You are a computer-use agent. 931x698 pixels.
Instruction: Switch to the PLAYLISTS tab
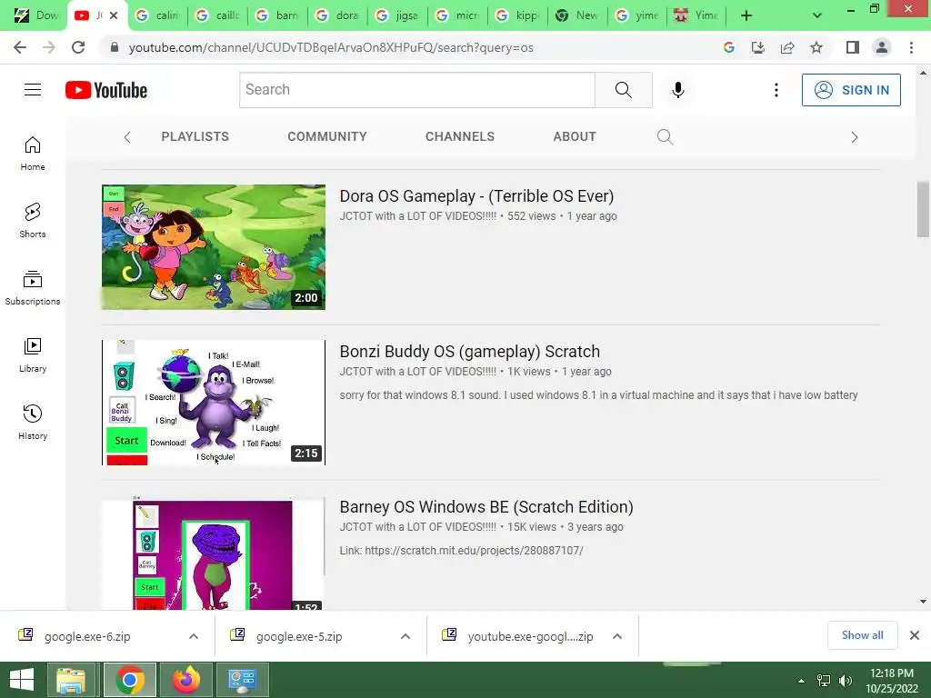point(195,136)
